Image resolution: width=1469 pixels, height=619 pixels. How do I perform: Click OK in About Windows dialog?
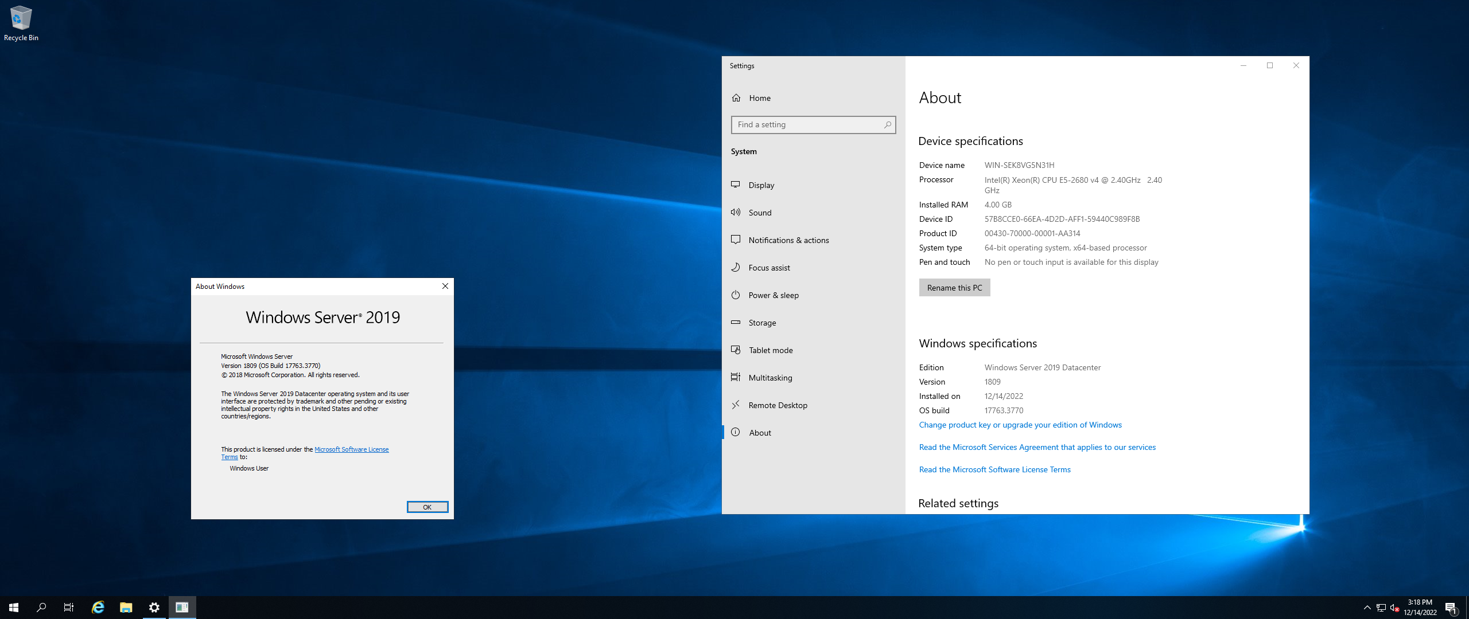428,507
